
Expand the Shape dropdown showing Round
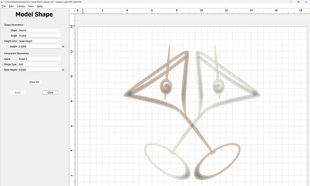39,30
